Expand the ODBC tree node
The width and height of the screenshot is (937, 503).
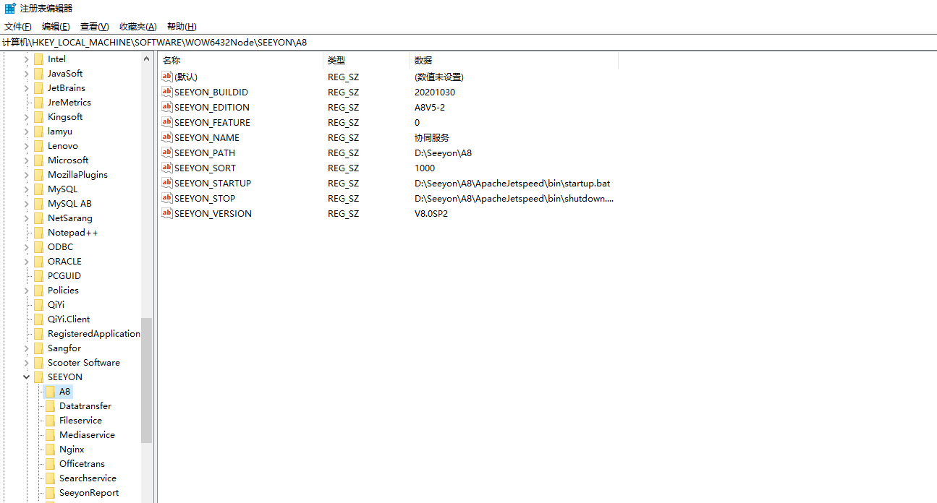27,247
